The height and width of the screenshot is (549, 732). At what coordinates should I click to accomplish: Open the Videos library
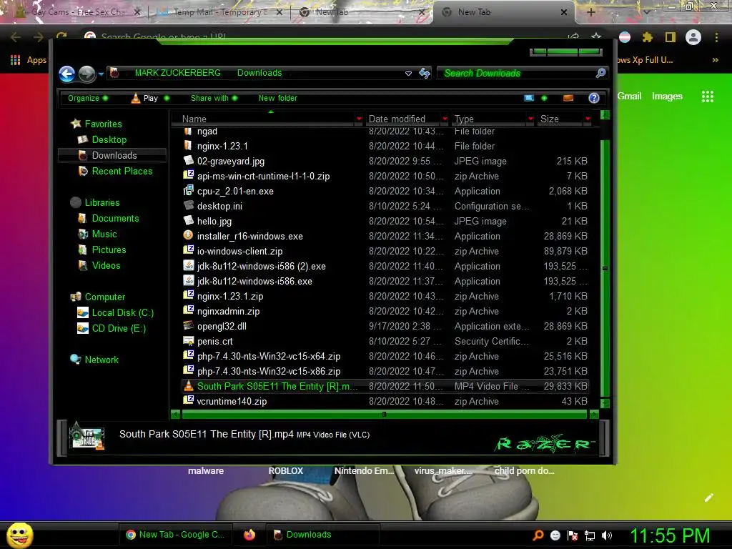[x=106, y=266]
